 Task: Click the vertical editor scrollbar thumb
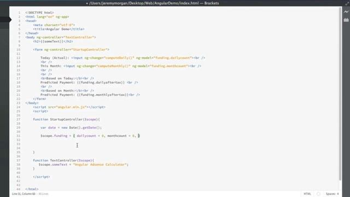point(340,94)
